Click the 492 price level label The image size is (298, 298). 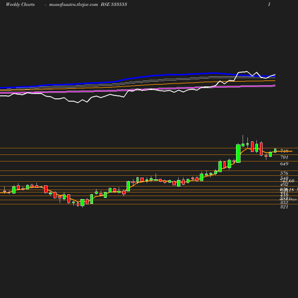(284, 185)
